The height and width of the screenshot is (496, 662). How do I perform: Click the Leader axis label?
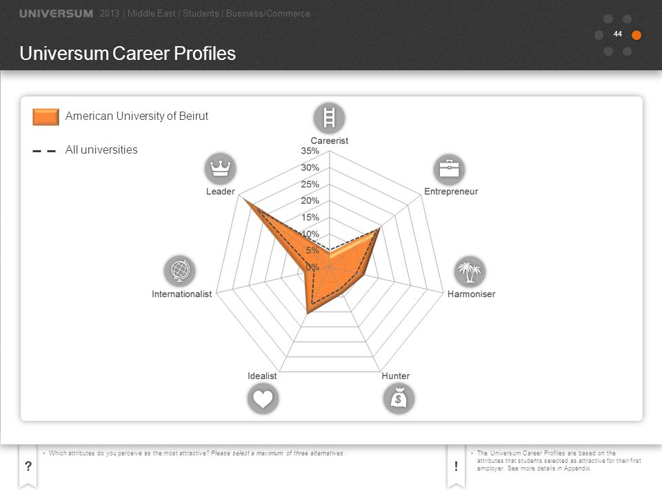coord(221,192)
